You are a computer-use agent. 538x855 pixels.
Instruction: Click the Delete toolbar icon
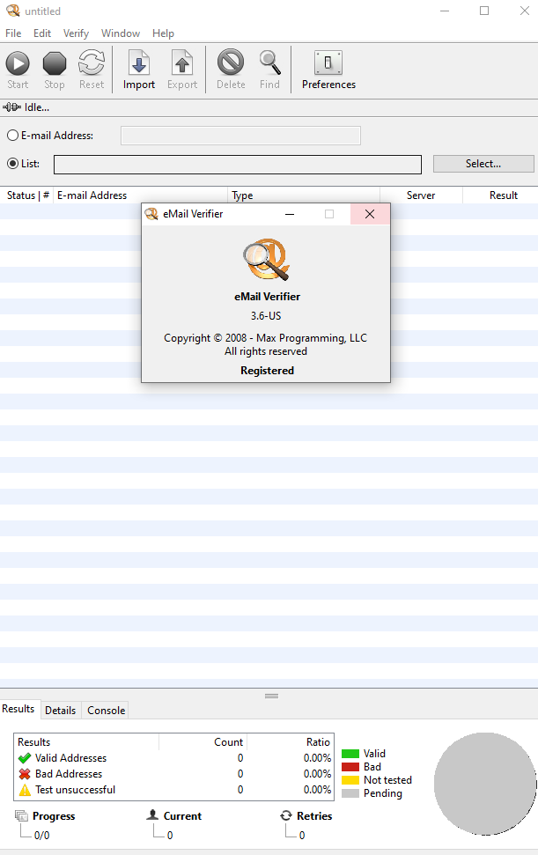point(231,63)
